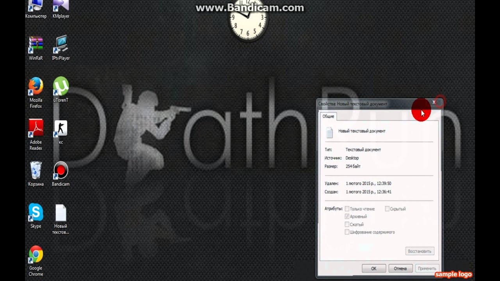Switch to the Общие tab
This screenshot has height=281, width=500.
328,116
